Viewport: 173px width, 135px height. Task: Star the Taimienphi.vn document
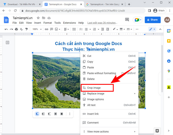click(x=38, y=18)
